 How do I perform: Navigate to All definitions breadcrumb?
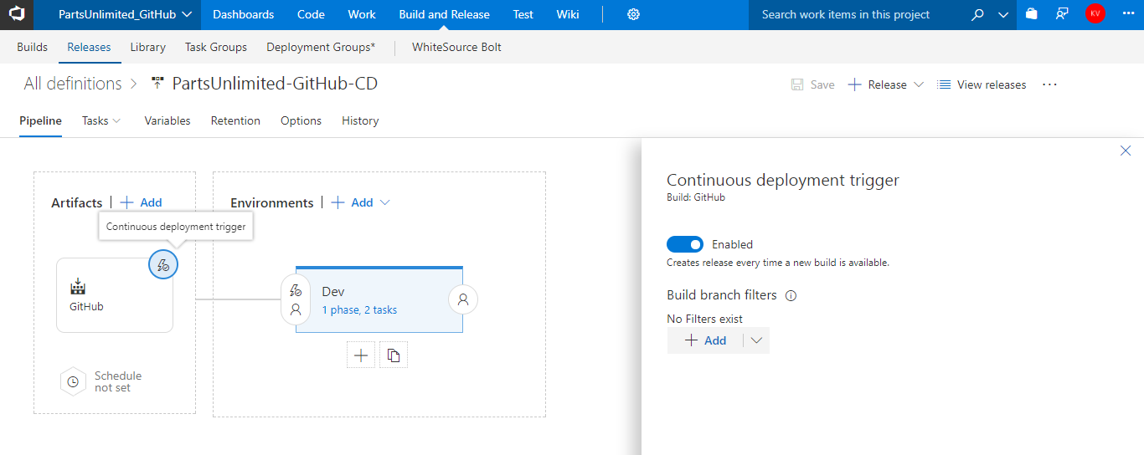pos(73,84)
